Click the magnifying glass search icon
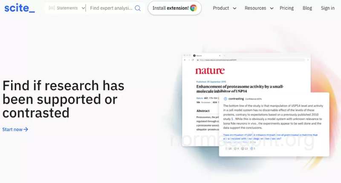341x183 pixels. click(x=137, y=8)
